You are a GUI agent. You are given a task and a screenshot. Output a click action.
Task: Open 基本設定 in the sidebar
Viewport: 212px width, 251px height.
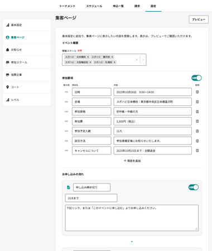coord(27,25)
